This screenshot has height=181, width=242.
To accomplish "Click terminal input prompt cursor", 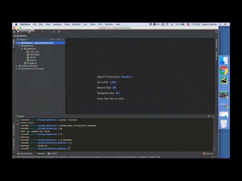I will (x=69, y=148).
